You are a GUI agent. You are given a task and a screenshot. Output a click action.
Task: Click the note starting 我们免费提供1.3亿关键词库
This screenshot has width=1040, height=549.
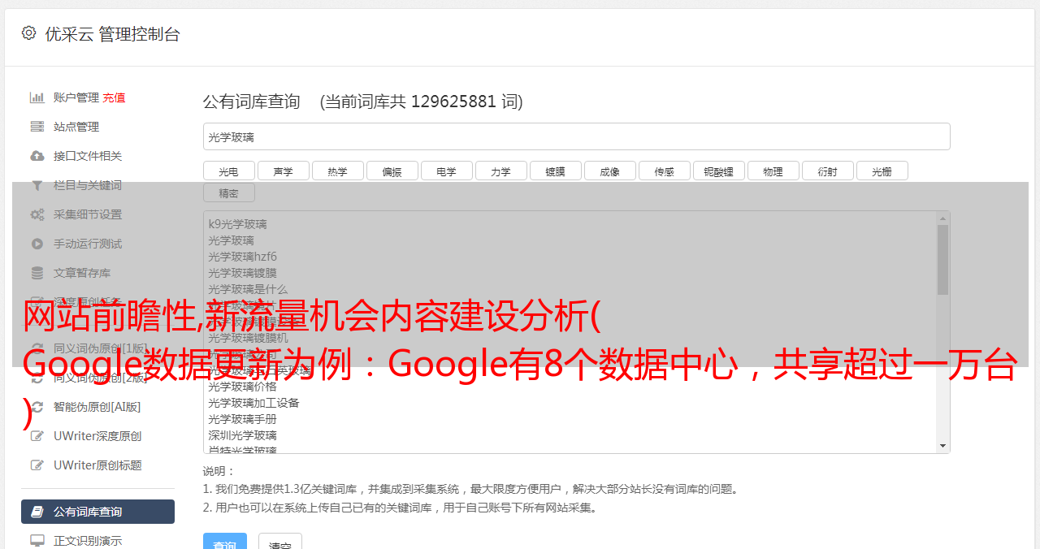tap(471, 489)
